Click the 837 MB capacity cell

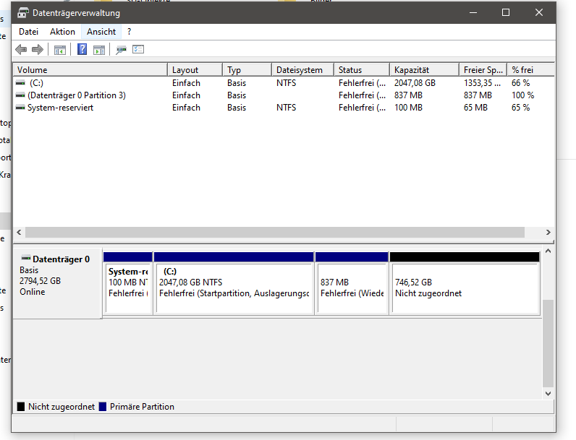[x=409, y=95]
